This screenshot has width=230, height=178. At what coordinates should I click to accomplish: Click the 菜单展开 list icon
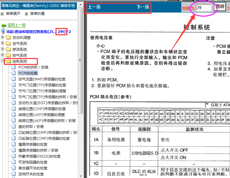tap(2, 14)
